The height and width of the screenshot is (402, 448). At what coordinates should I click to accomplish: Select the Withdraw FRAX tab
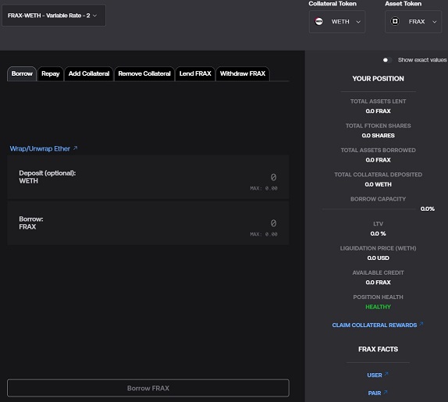(x=243, y=73)
